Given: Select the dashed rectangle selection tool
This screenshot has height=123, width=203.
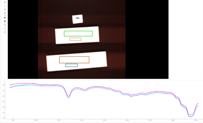Looking at the screenshot, I should pos(5,10).
